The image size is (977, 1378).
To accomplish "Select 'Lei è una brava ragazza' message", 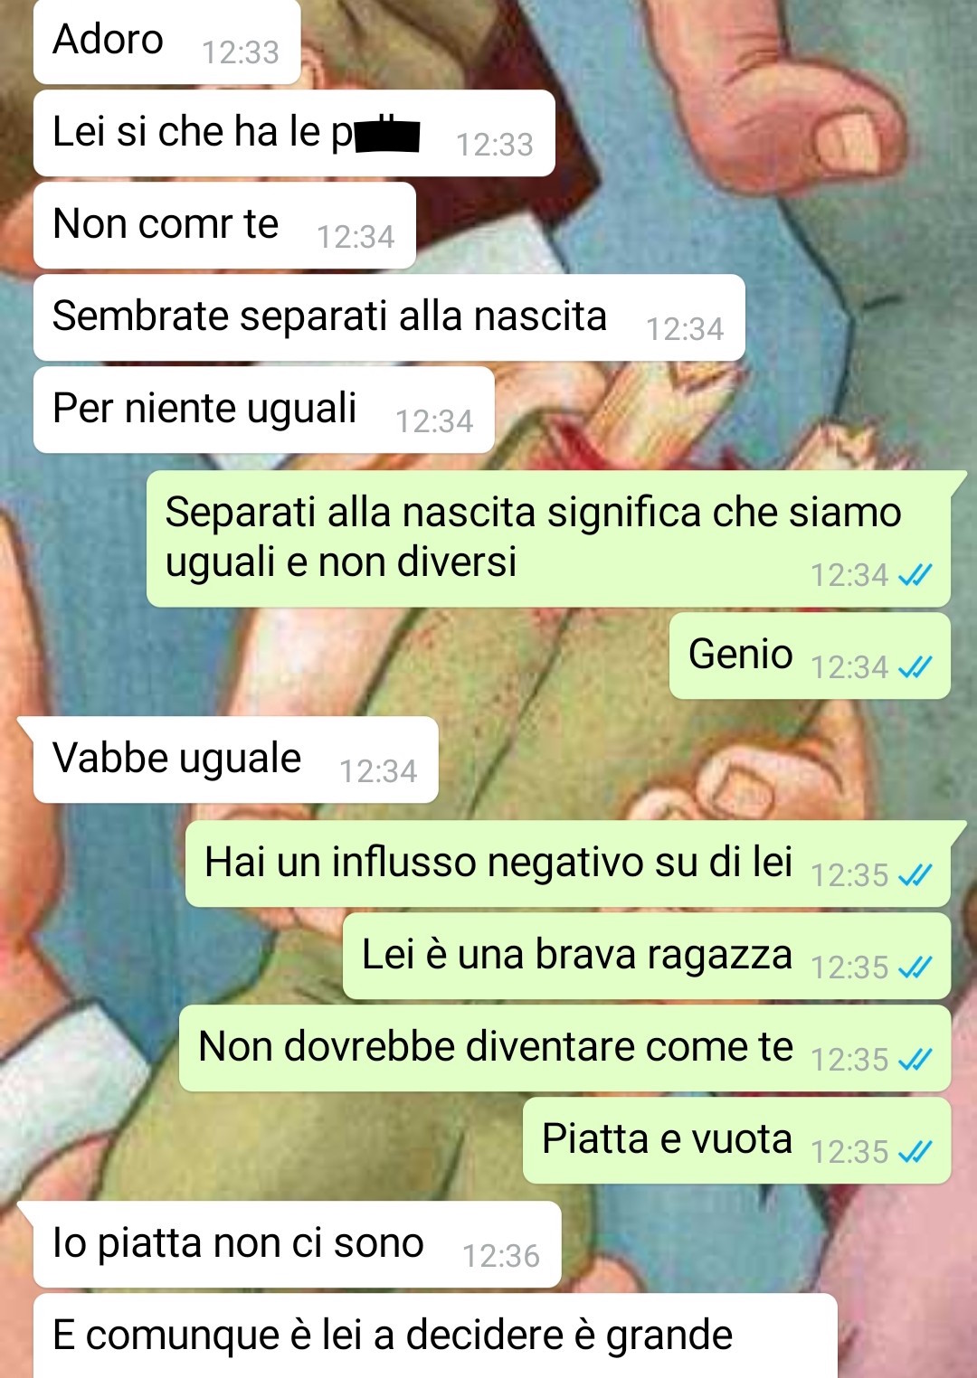I will pos(647,956).
